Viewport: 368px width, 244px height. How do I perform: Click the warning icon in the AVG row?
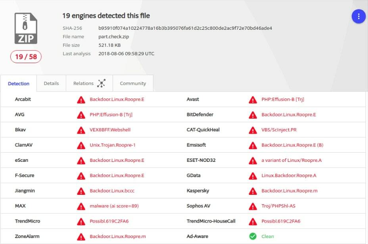[x=81, y=115]
